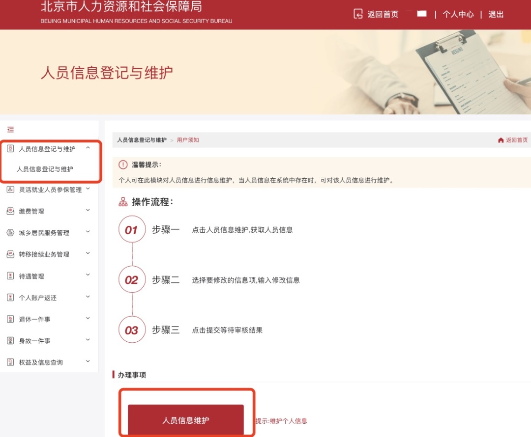Click 个人中心 in the header
The width and height of the screenshot is (531, 437).
pyautogui.click(x=458, y=14)
